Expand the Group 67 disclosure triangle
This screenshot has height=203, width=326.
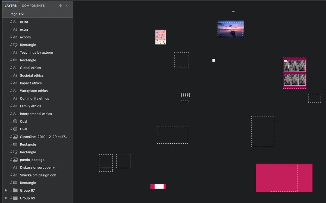pos(6,191)
